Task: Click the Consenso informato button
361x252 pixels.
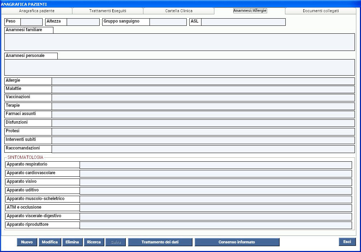Action: (237, 242)
